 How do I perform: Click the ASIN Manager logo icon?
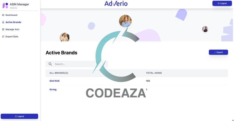[x=5, y=6]
